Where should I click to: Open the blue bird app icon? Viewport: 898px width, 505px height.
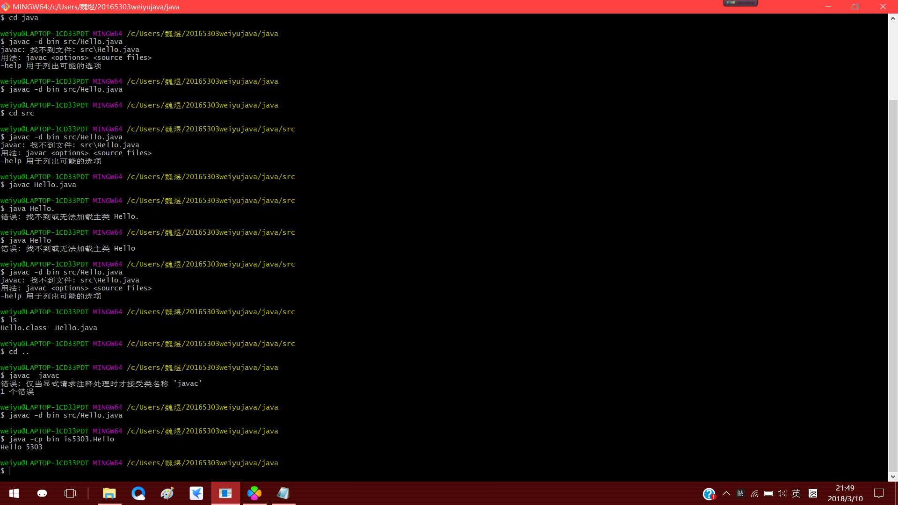tap(196, 493)
